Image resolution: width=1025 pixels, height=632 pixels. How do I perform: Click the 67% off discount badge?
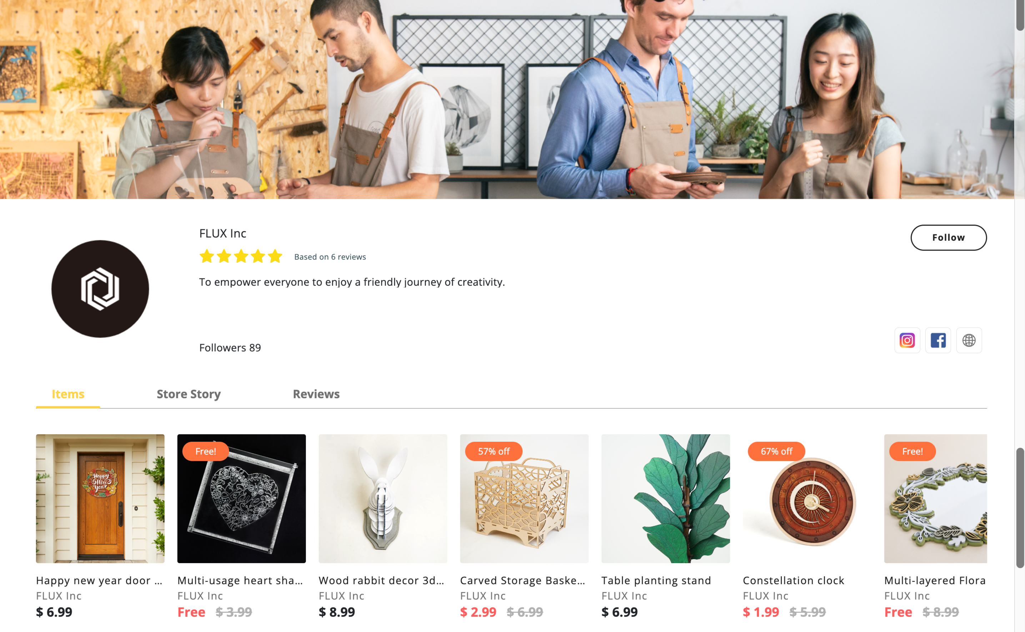(x=776, y=451)
